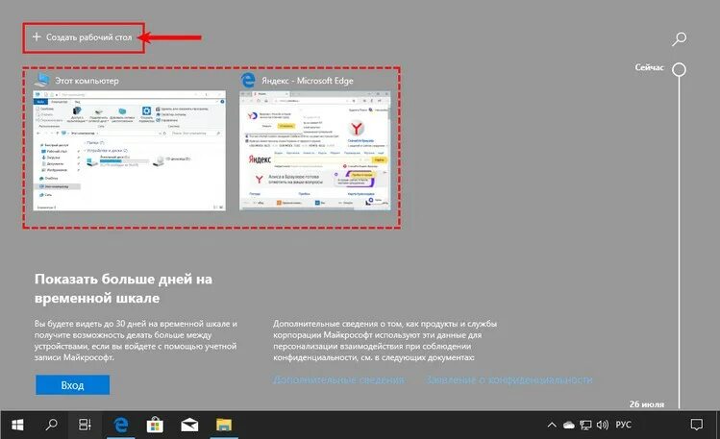Click the Yandex Browser logo in Edge thumbnail
The width and height of the screenshot is (720, 439).
tap(357, 129)
